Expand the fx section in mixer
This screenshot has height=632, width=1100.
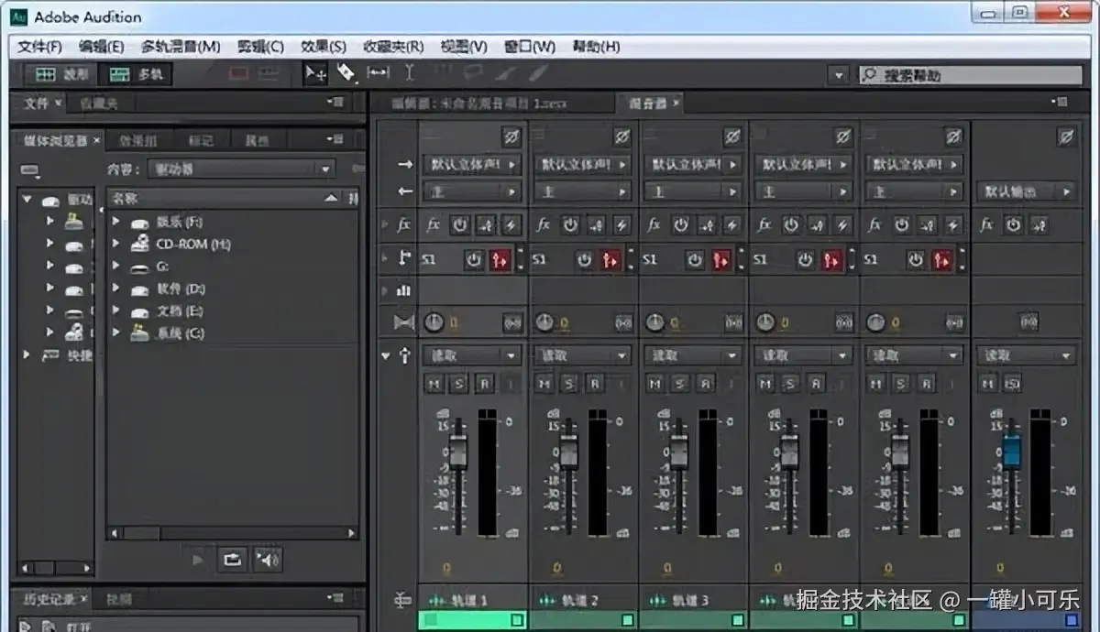[385, 224]
